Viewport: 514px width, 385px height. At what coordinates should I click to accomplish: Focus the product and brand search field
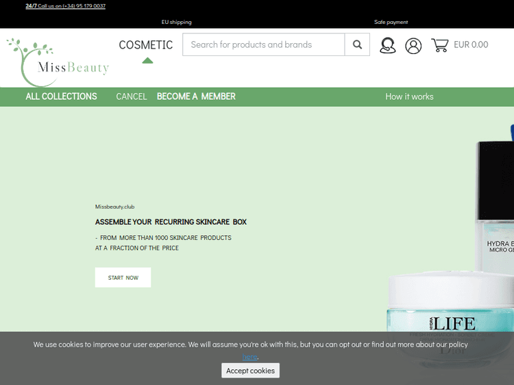[264, 45]
